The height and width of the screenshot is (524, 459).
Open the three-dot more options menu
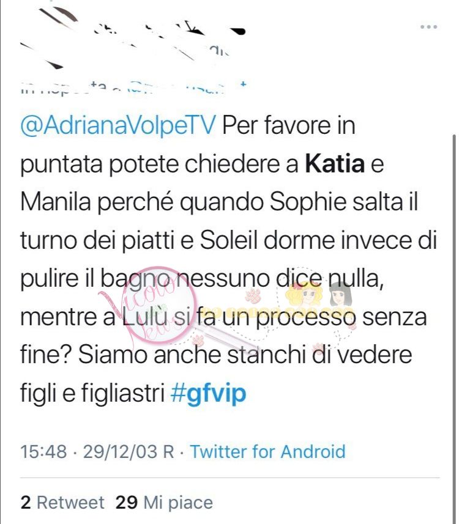428,27
